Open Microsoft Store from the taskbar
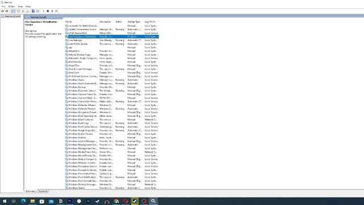 pos(42,201)
